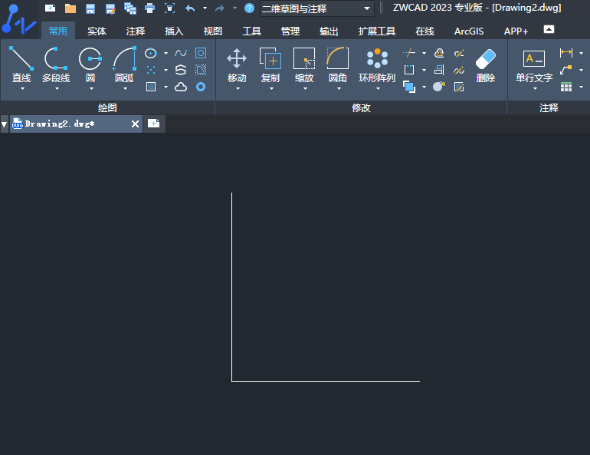The width and height of the screenshot is (590, 455).
Task: Click the Edit spline icon
Action: coord(459,70)
